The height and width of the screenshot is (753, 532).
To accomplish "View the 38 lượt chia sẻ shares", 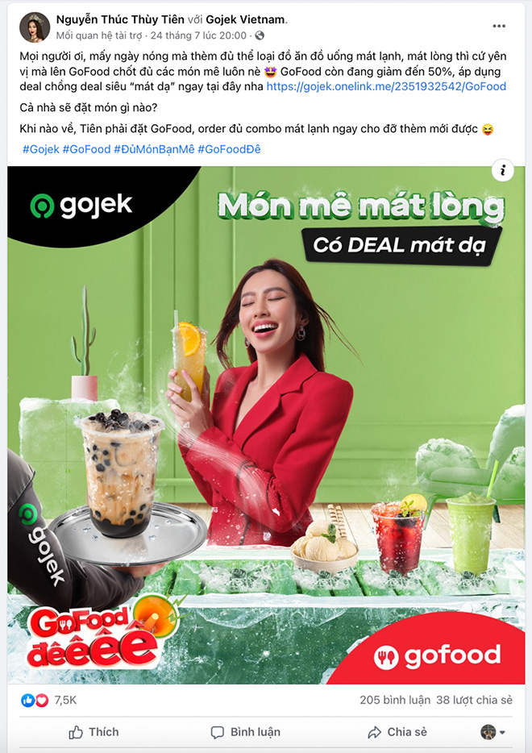I will click(x=474, y=700).
